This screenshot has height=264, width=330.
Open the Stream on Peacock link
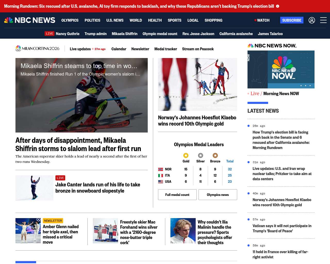[198, 49]
